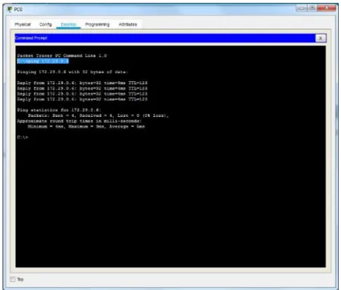Minimize the PC0 window

pyautogui.click(x=302, y=8)
